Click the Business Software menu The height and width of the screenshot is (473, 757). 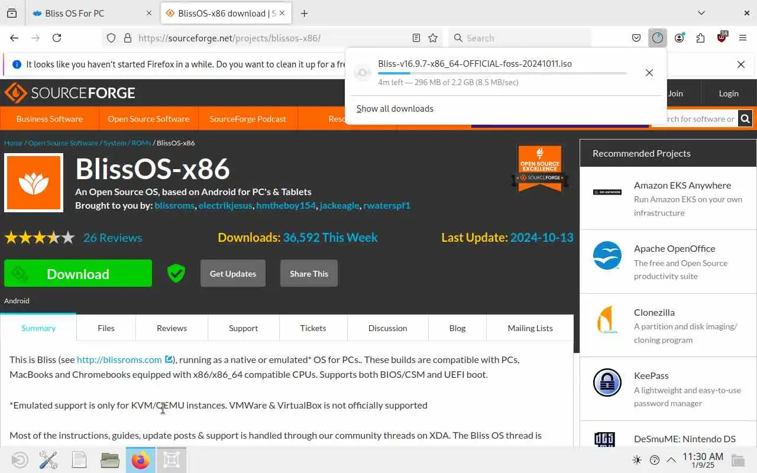[50, 119]
